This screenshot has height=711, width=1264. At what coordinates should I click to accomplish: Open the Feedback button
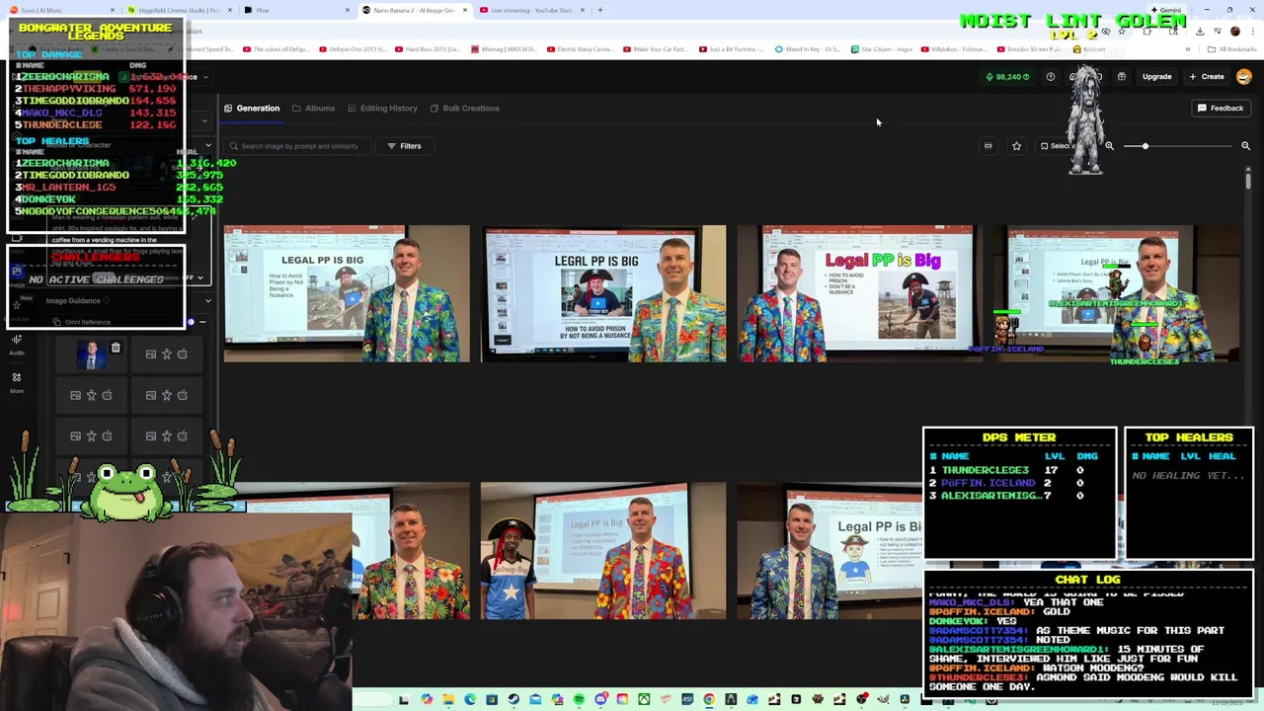tap(1221, 108)
